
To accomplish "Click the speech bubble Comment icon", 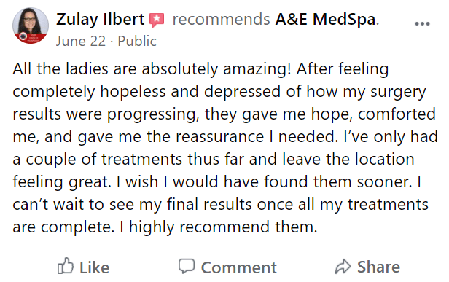I will point(187,266).
